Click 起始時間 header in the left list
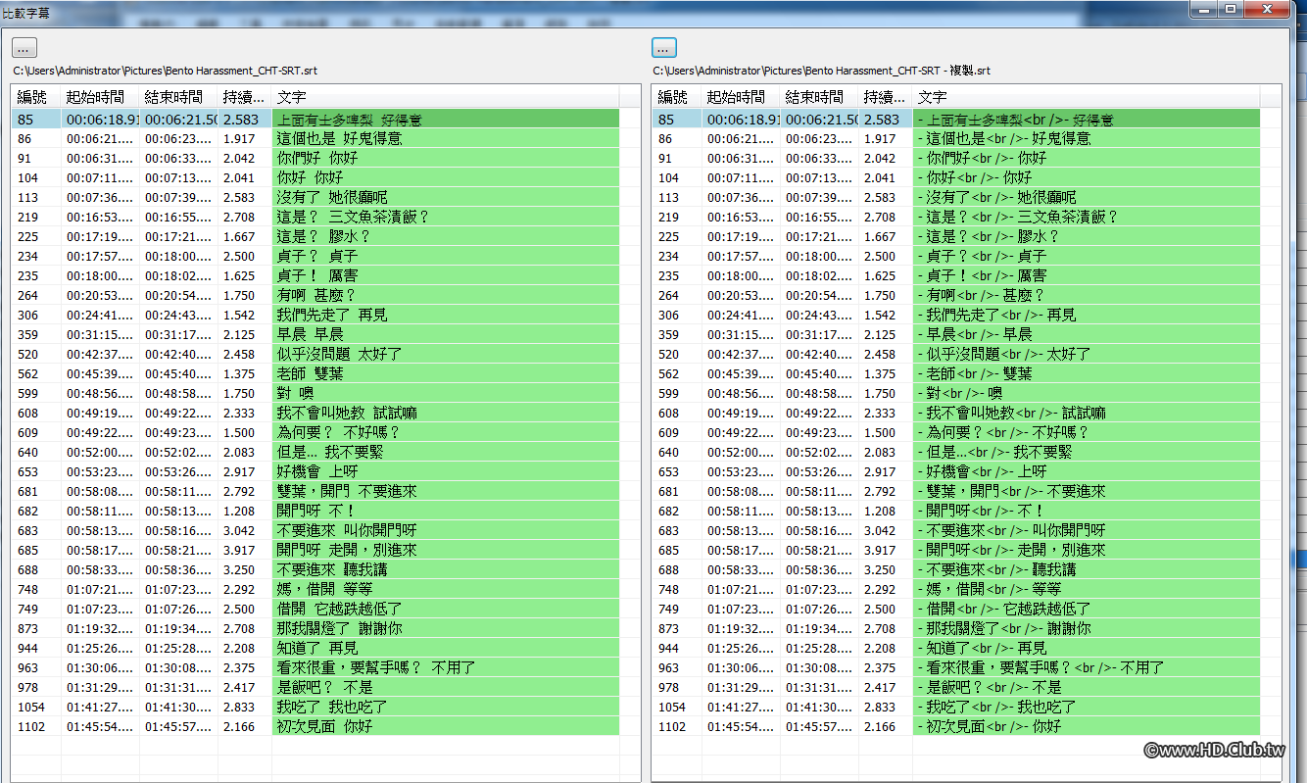1307x783 pixels. pos(100,97)
